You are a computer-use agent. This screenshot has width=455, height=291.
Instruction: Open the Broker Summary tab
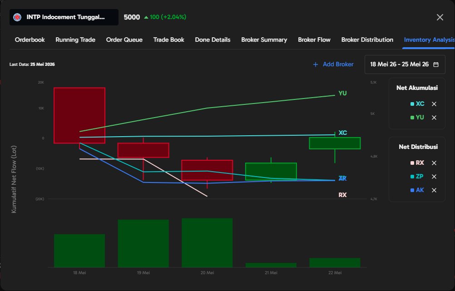(x=264, y=40)
